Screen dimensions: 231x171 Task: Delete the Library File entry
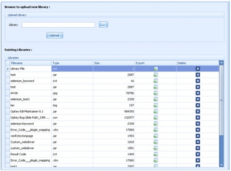tap(198, 69)
